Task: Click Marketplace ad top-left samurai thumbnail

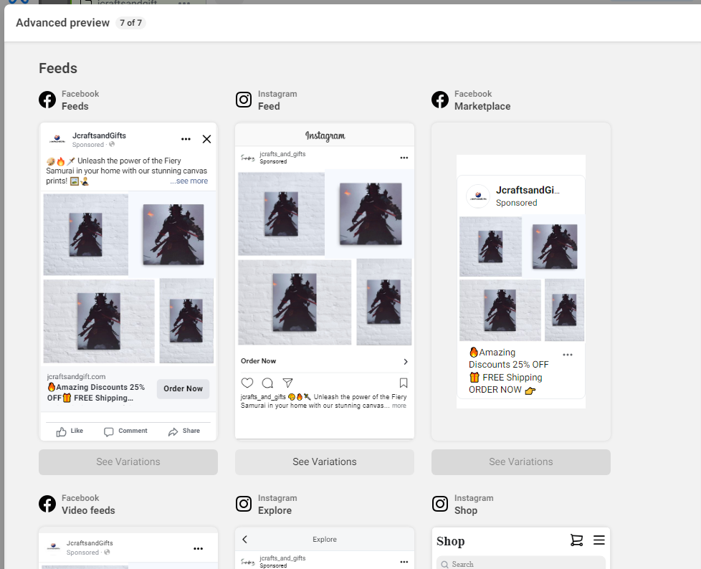Action: coord(490,247)
